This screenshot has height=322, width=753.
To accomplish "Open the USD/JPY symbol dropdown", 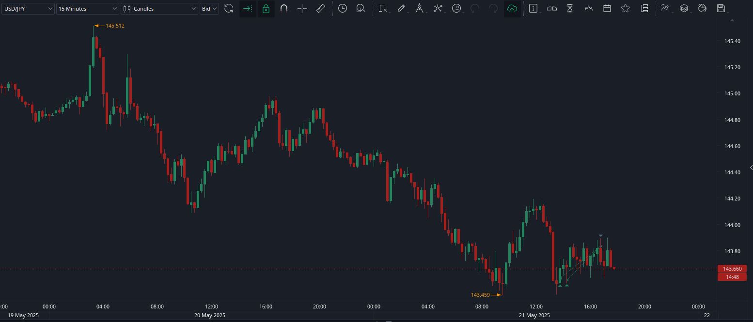I will click(28, 9).
